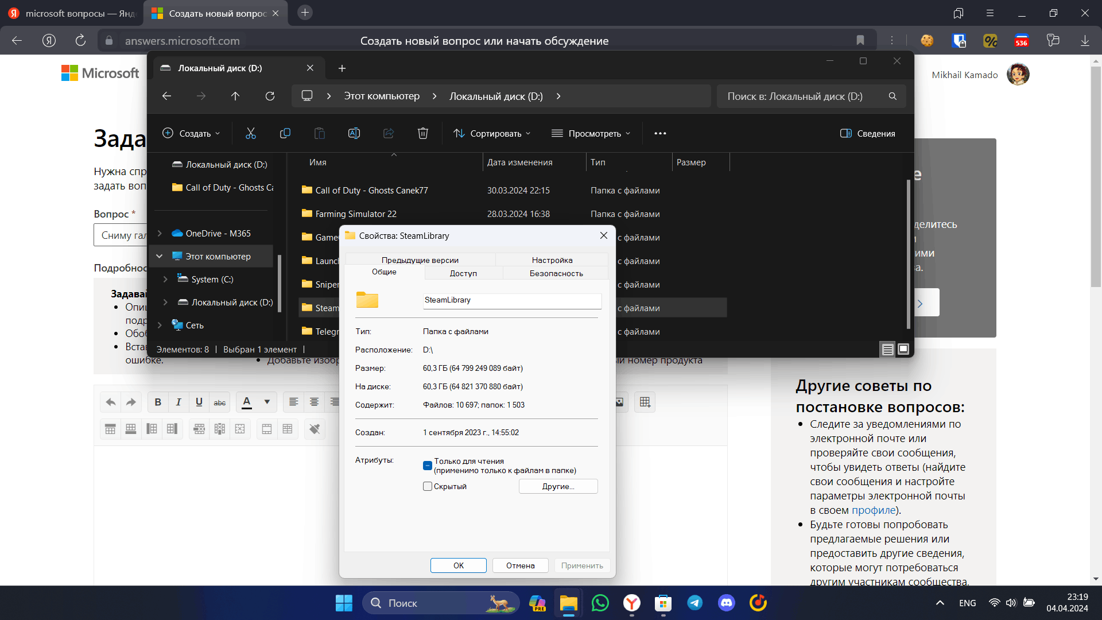Viewport: 1102px width, 620px height.
Task: Refresh the Explorer folder view
Action: (270, 96)
